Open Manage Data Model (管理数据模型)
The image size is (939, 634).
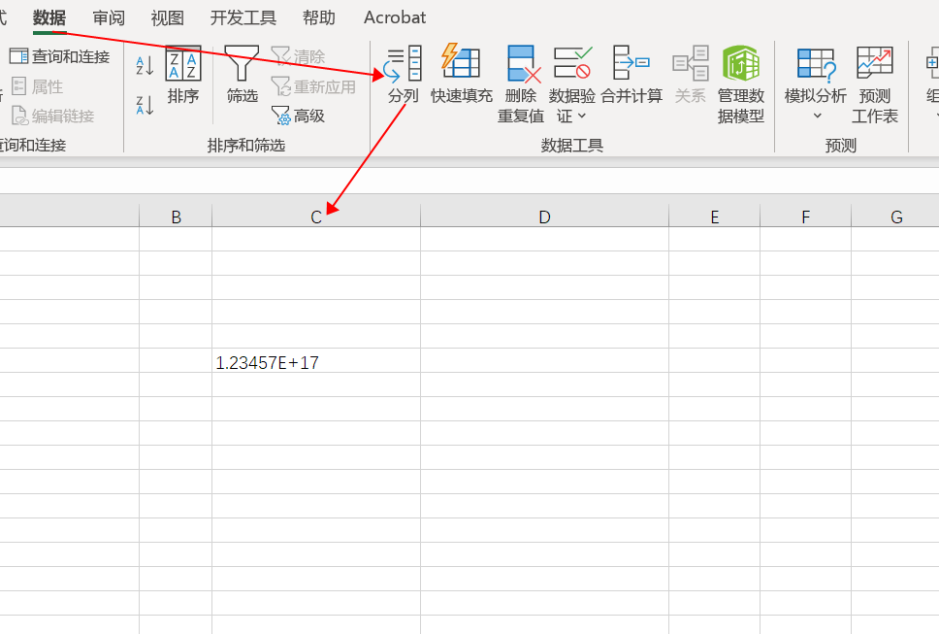pos(741,83)
